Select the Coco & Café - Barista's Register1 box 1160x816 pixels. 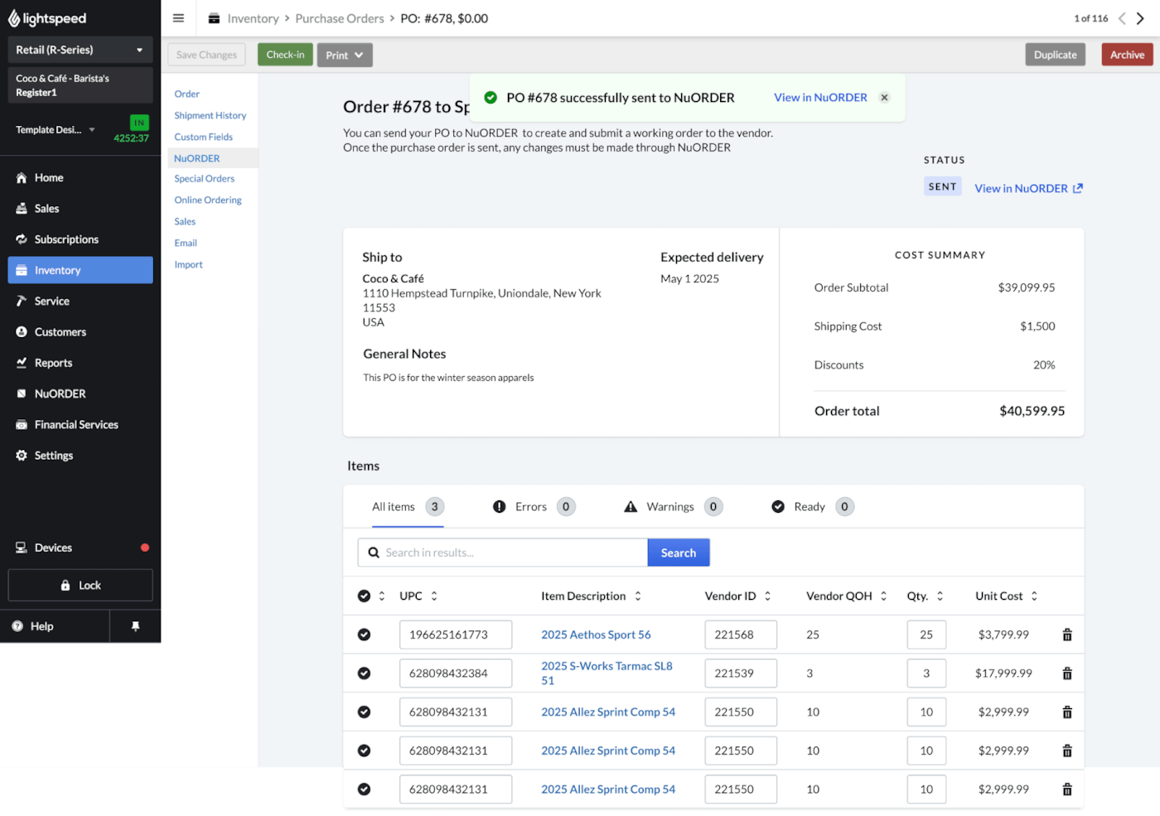pos(80,85)
